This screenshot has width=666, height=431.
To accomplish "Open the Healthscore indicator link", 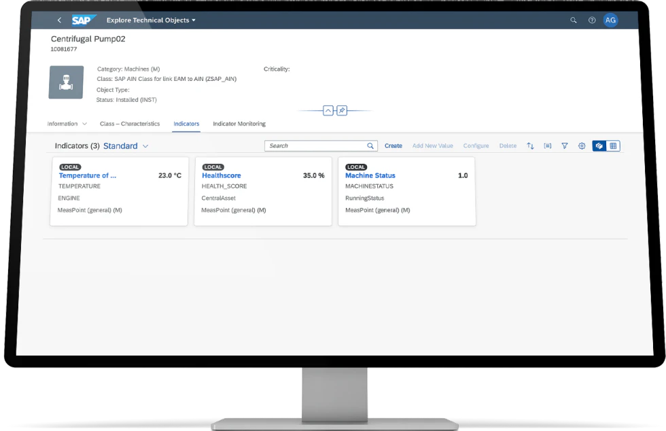I will click(x=222, y=175).
